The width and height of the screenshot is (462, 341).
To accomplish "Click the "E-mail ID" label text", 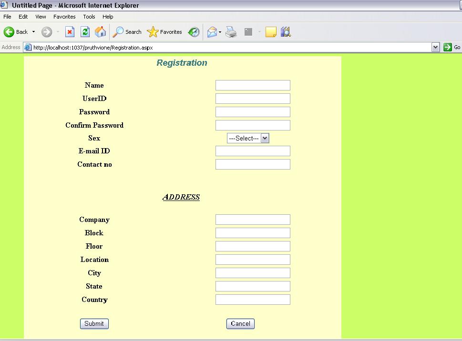I will [x=94, y=151].
